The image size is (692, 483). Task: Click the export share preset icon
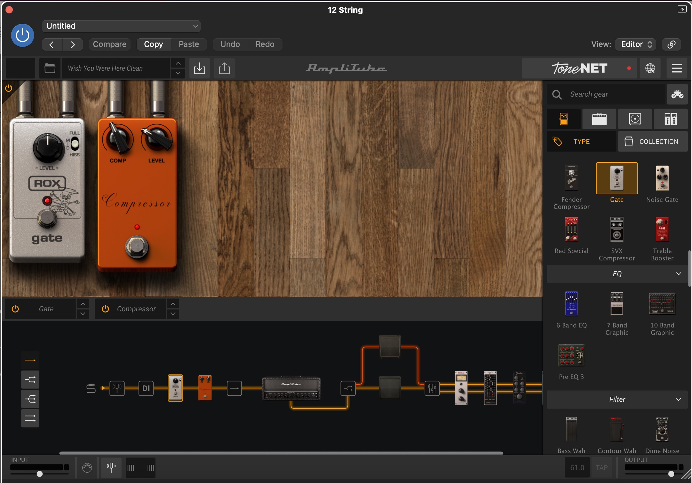coord(224,68)
